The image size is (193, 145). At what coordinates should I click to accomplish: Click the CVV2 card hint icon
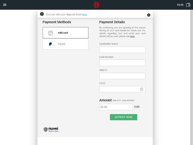pos(142,89)
